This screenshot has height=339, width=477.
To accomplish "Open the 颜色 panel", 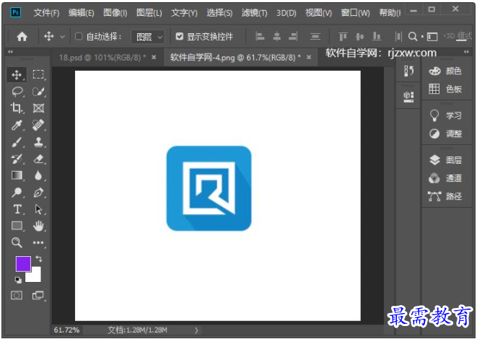I will [x=445, y=71].
